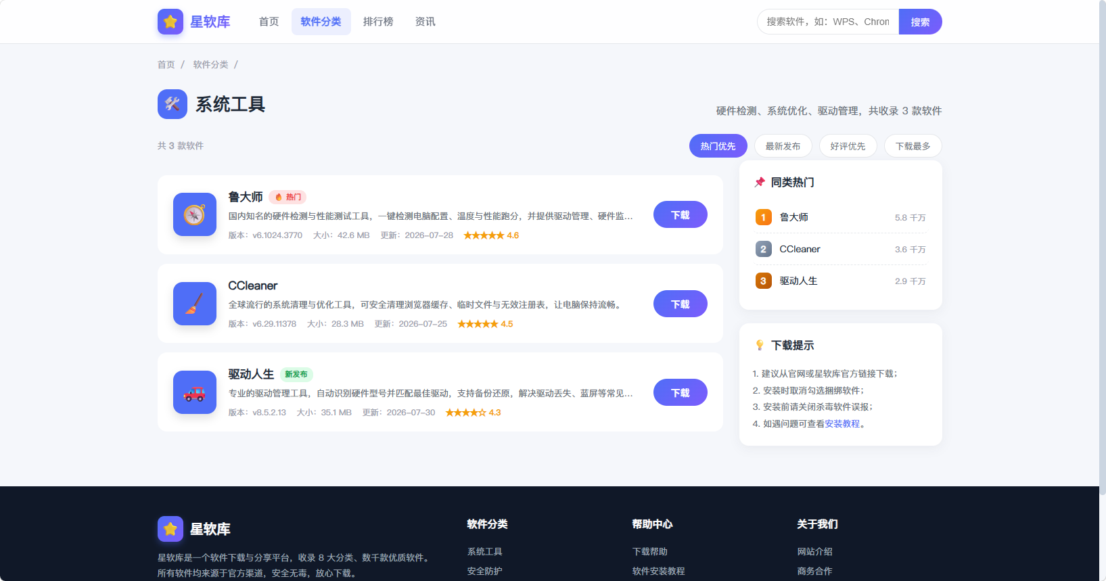
Task: Focus the software search input field
Action: point(828,22)
